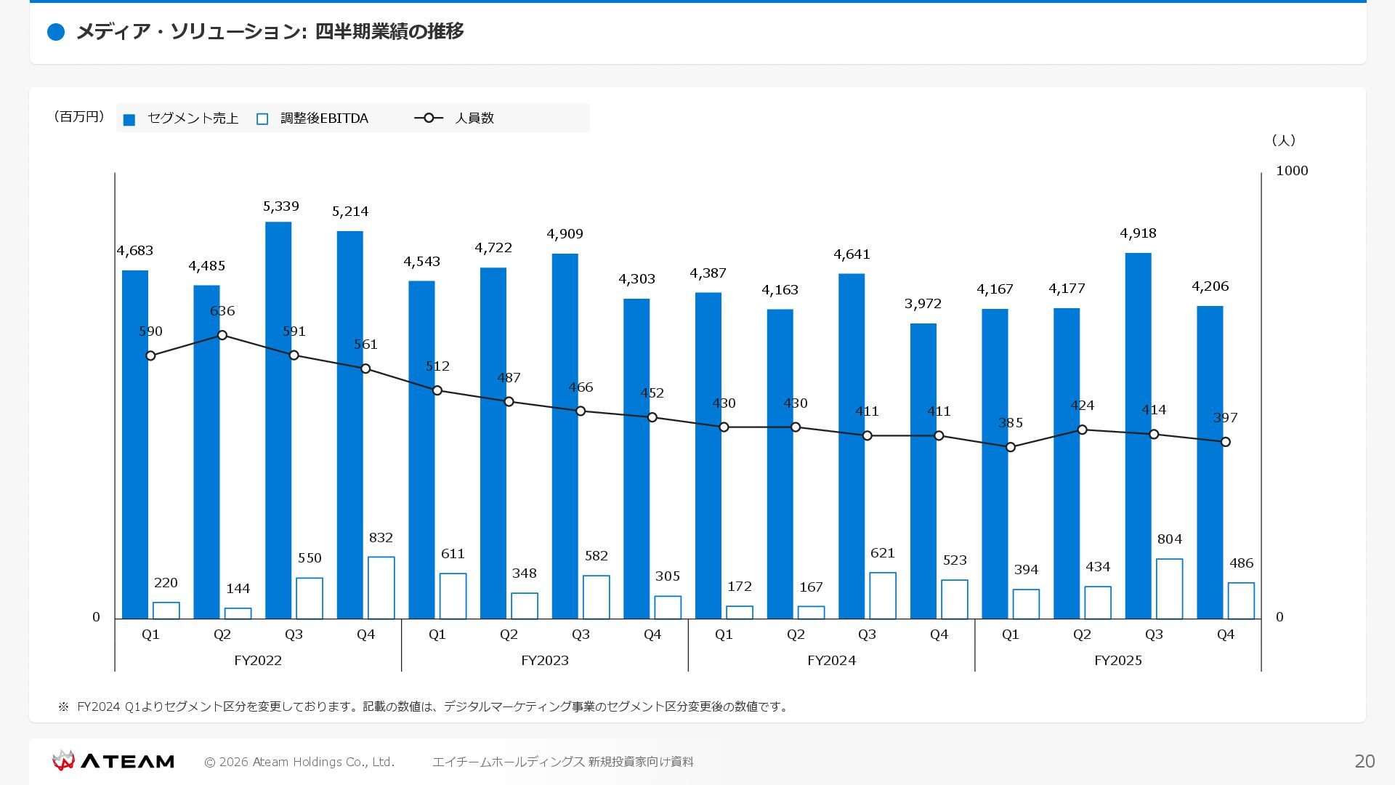Click the 636 headcount data point marker
This screenshot has height=785, width=1395.
pyautogui.click(x=222, y=335)
